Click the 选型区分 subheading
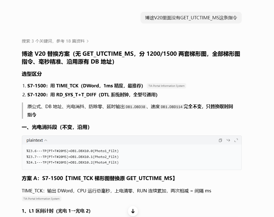 tap(32, 74)
